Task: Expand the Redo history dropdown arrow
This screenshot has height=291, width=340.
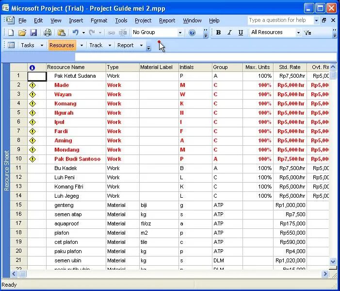Action: tap(100, 33)
